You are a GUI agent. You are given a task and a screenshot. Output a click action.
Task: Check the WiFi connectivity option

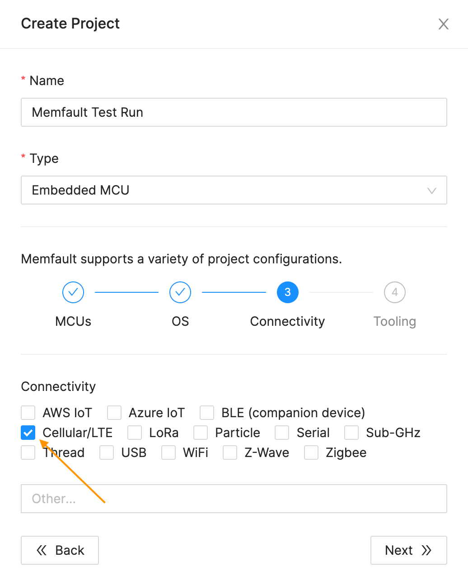[168, 452]
